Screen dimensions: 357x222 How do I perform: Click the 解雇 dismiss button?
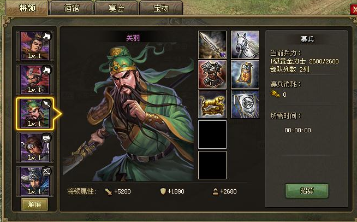34,204
